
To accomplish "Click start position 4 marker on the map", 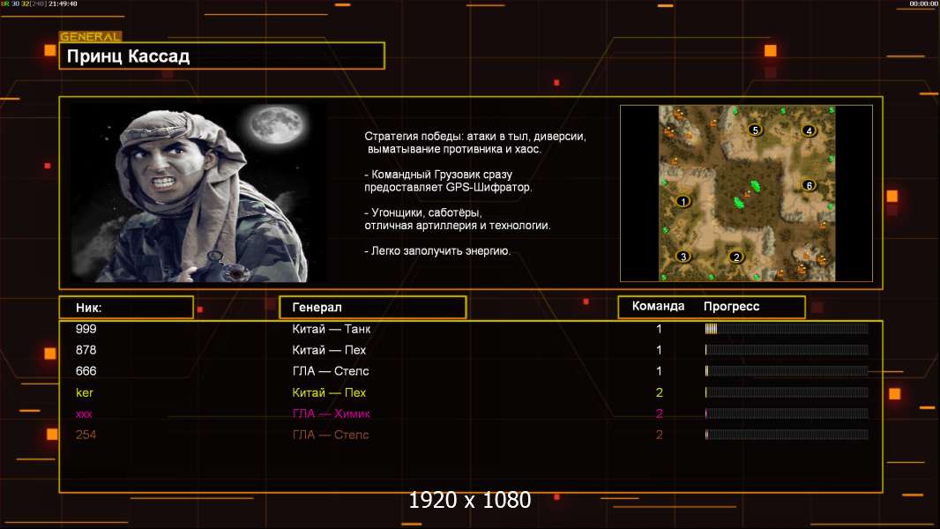I will tap(809, 130).
